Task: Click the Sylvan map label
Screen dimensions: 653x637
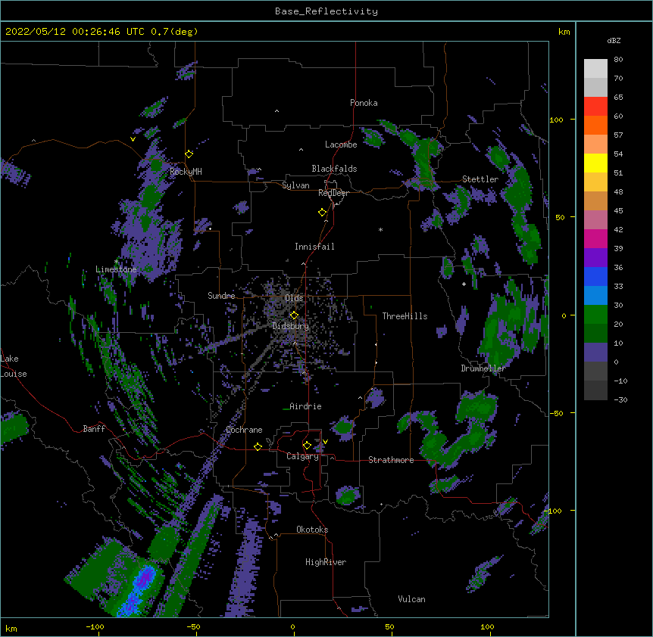Action: (x=295, y=185)
